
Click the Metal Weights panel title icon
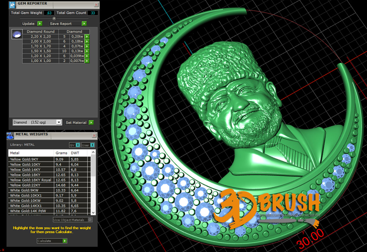(x=10, y=136)
